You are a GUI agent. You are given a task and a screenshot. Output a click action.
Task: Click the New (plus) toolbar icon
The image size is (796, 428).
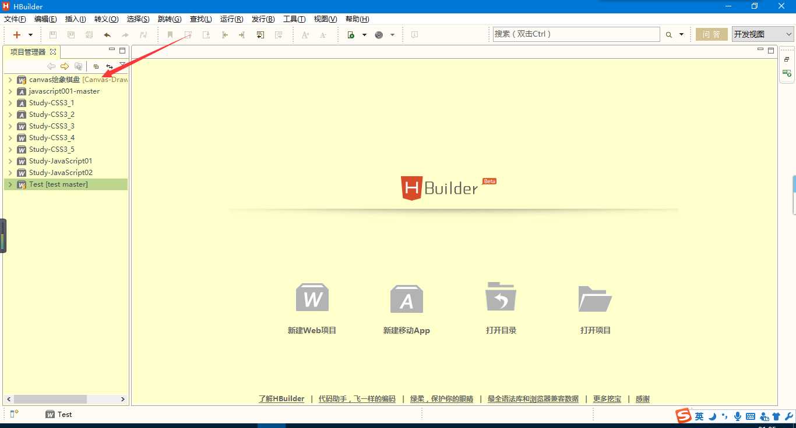point(17,35)
